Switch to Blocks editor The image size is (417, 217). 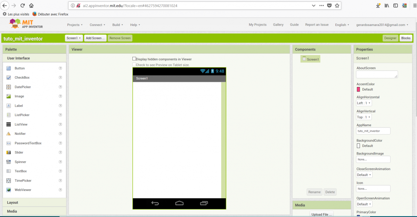click(x=406, y=38)
